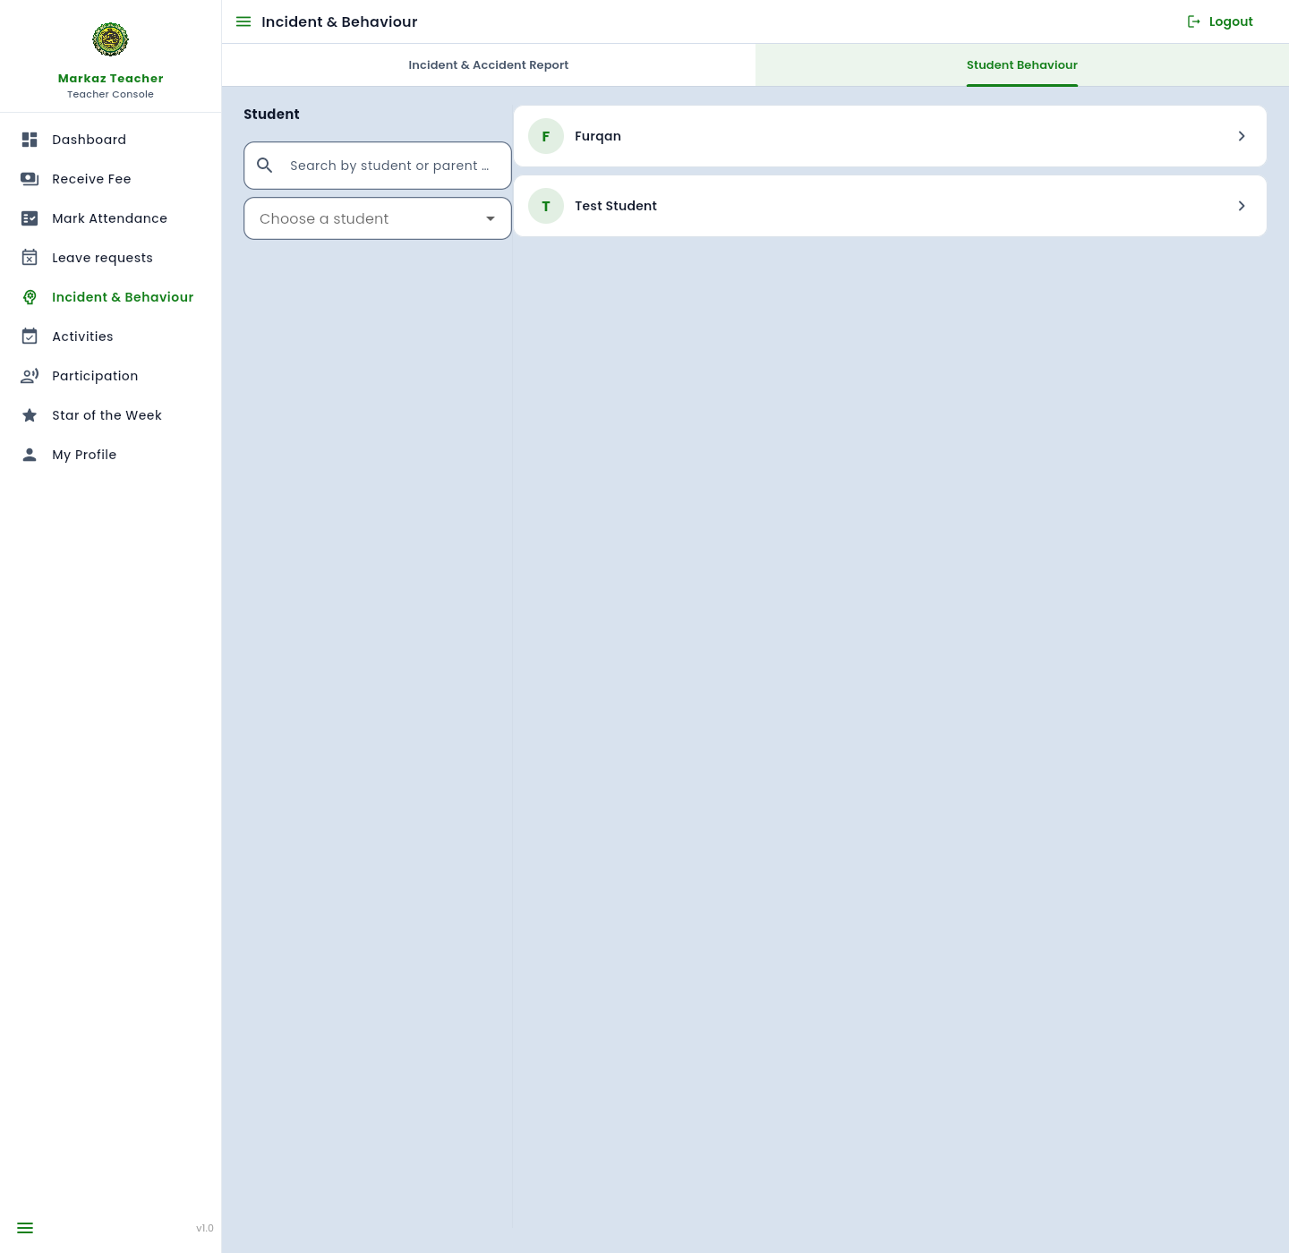
Task: Expand Test Student row with chevron arrow
Action: [x=1242, y=206]
